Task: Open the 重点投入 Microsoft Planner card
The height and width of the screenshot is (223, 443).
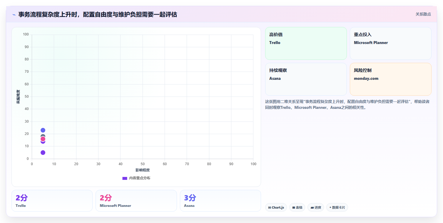Action: coord(391,43)
